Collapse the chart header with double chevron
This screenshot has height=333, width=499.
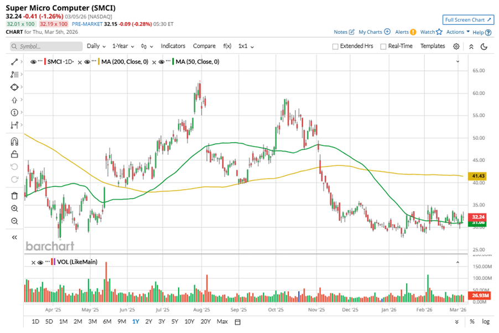coord(471,46)
